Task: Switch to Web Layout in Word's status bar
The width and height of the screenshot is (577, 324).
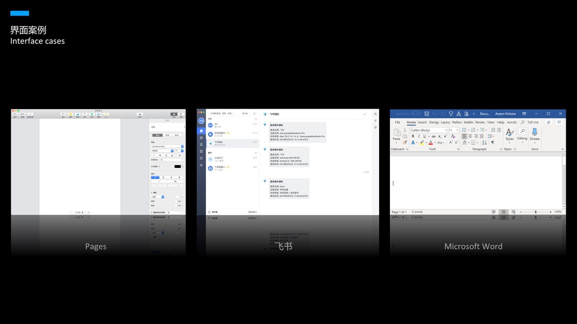Action: click(x=513, y=212)
